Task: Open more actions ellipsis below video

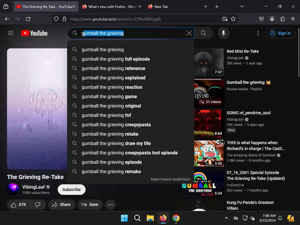Action: pyautogui.click(x=110, y=204)
